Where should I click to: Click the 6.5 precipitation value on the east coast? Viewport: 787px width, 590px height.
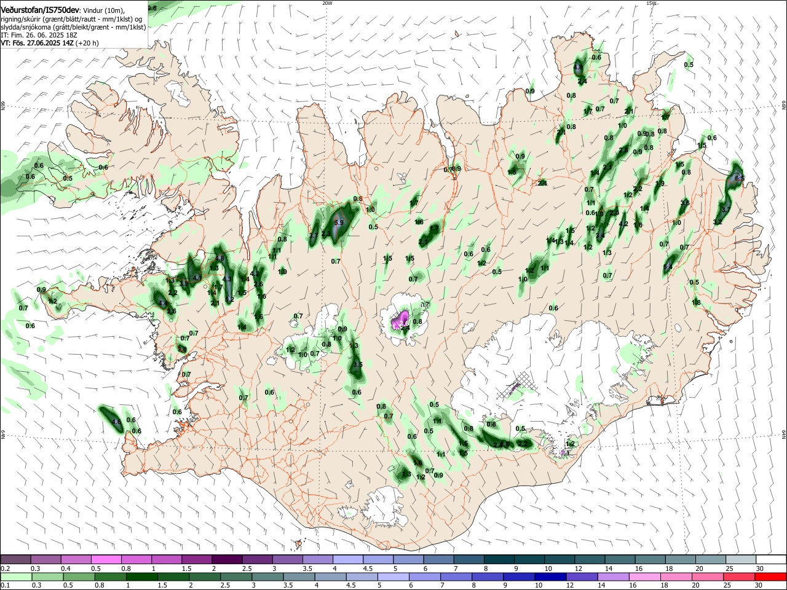click(x=740, y=178)
